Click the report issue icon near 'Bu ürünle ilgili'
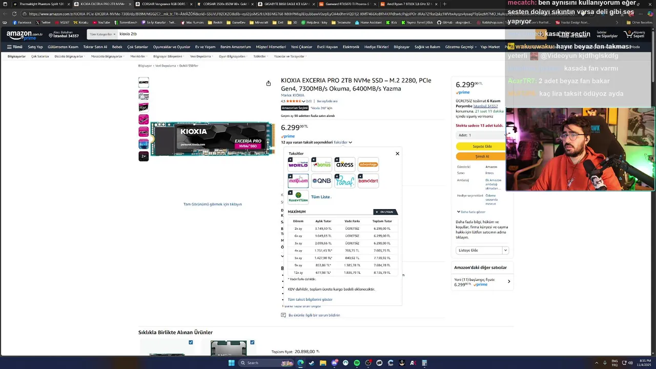This screenshot has width=656, height=369. tap(283, 315)
